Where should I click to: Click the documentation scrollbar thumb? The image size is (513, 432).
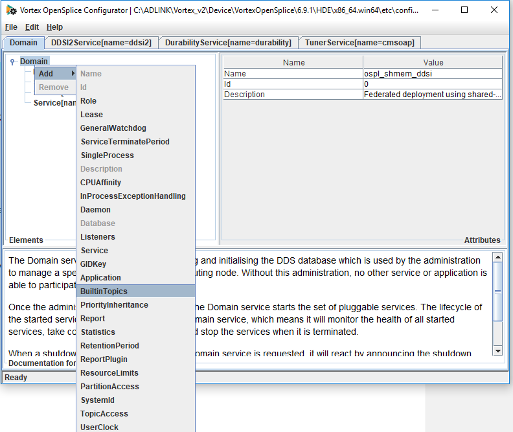coord(497,291)
